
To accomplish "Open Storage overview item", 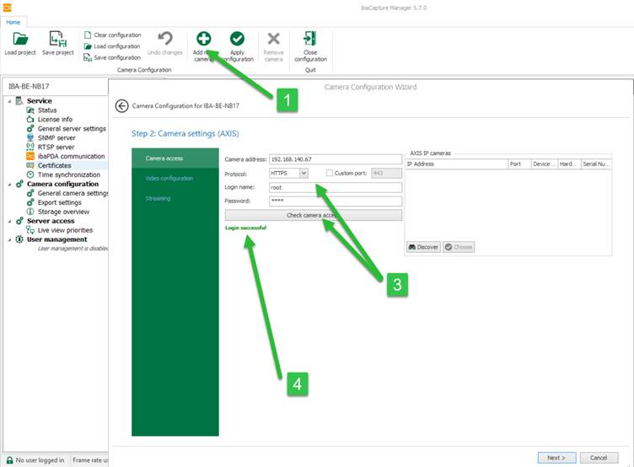I will click(x=63, y=212).
